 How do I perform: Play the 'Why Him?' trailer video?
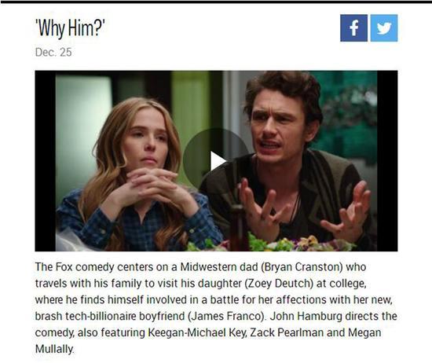216,161
